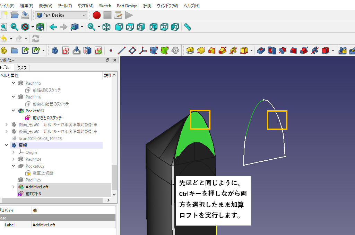Click the Refresh recompute icon
This screenshot has width=355, height=235.
36,39
